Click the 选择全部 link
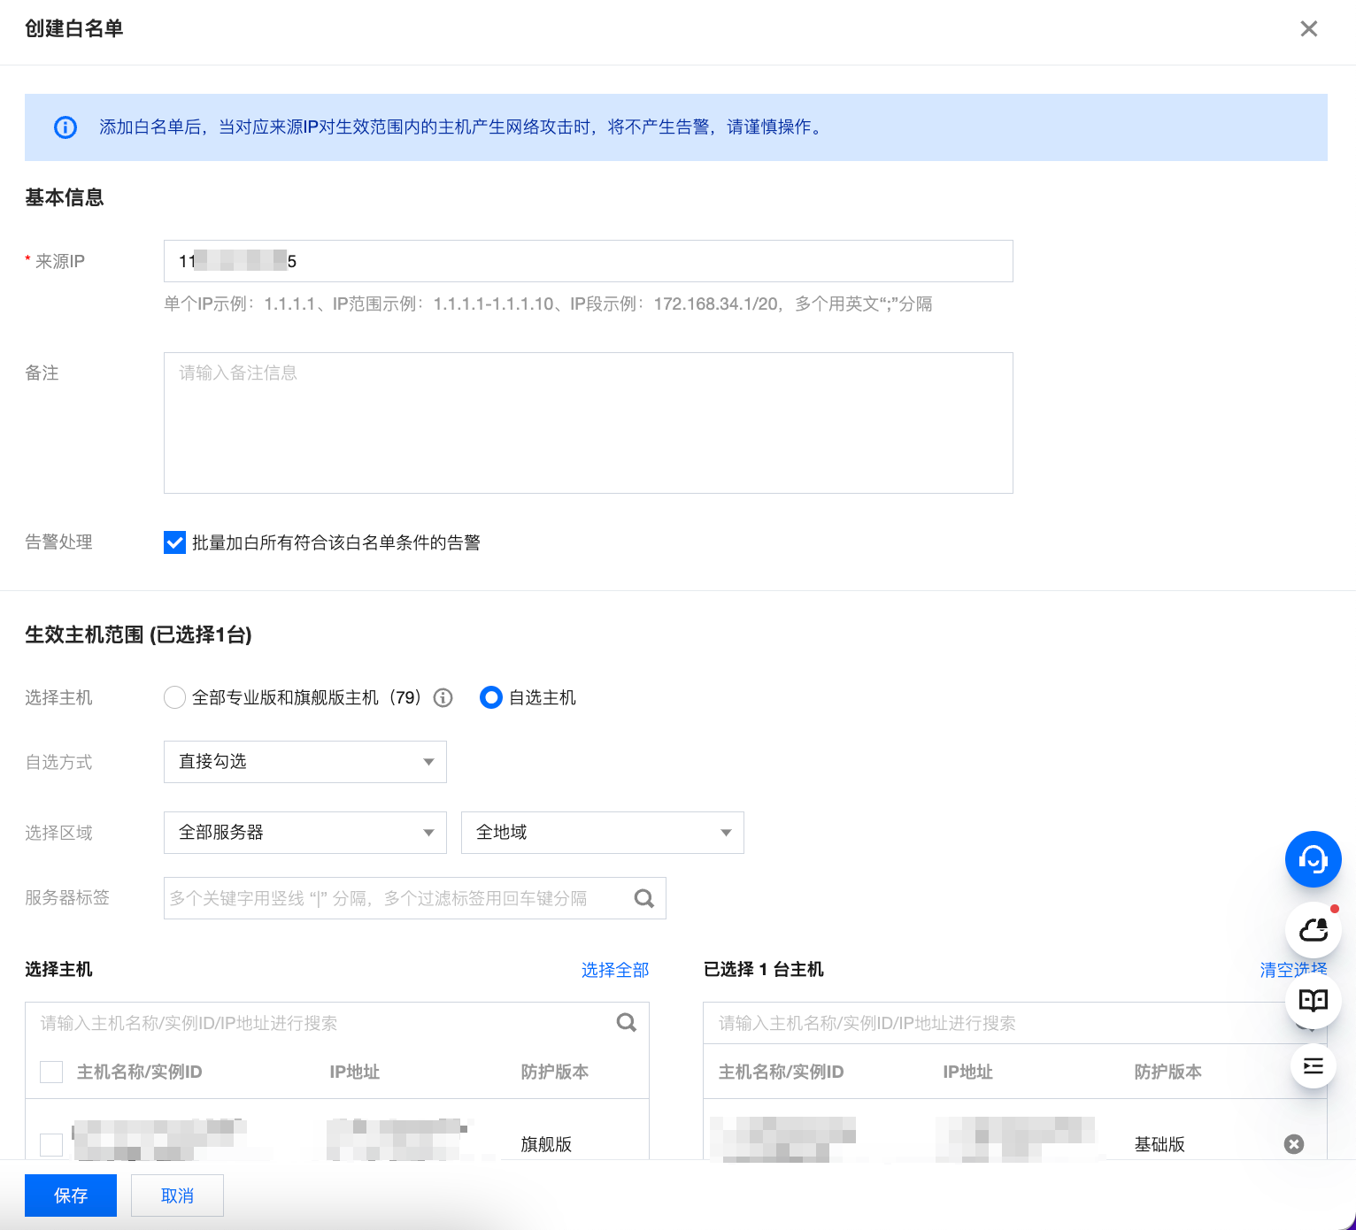Image resolution: width=1356 pixels, height=1230 pixels. (x=615, y=970)
